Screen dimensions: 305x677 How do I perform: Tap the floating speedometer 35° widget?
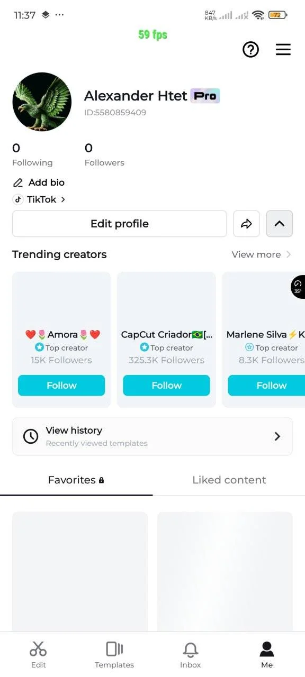coord(298,287)
